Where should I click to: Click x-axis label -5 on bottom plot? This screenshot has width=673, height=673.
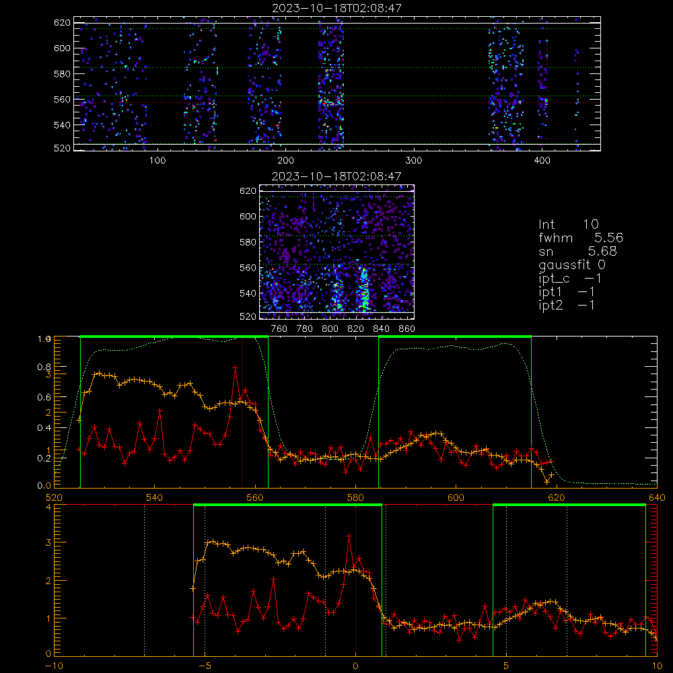(205, 666)
